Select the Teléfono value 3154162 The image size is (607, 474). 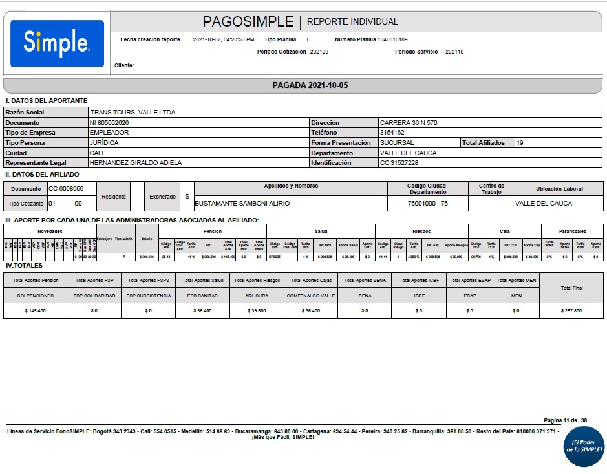pos(392,133)
